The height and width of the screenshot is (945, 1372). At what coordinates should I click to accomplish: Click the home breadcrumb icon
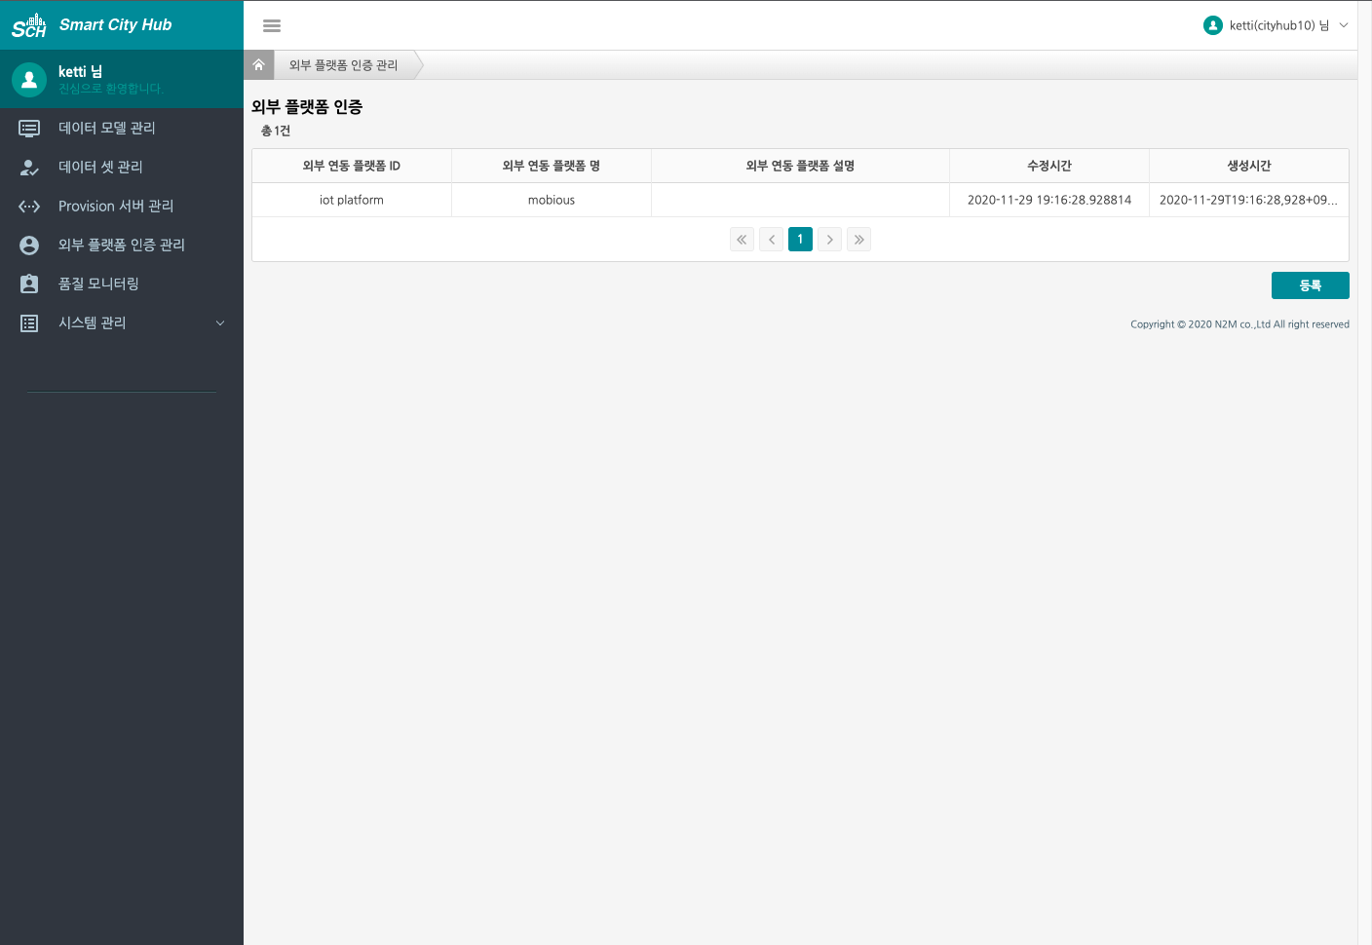point(258,65)
